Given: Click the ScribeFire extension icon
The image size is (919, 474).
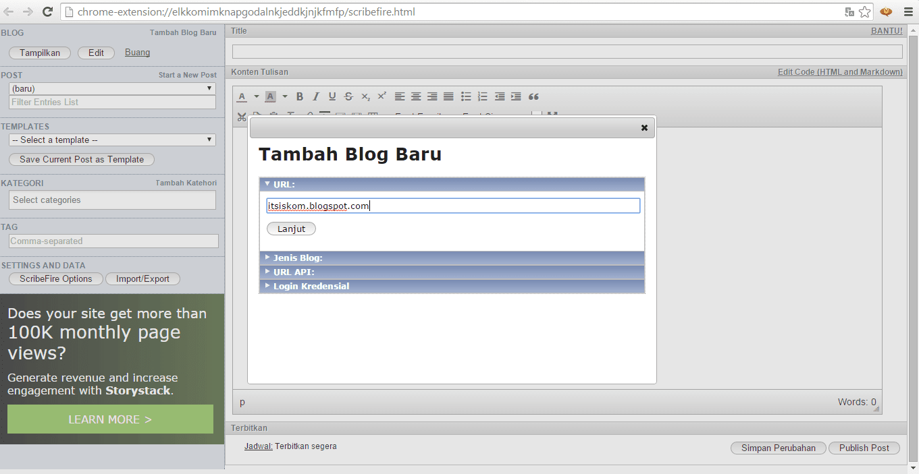Looking at the screenshot, I should (887, 11).
